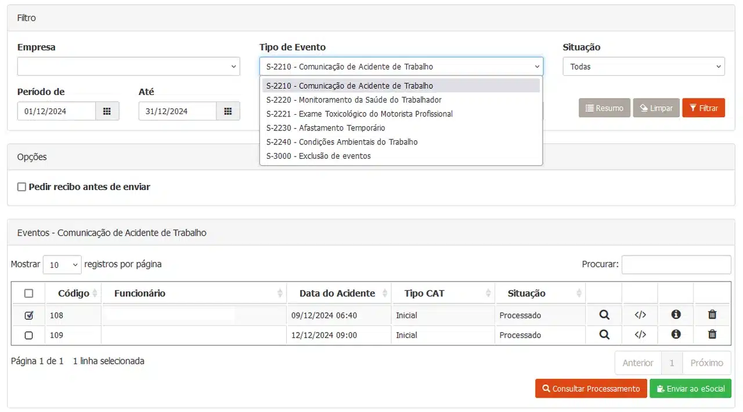
Task: Sort table by Código column
Action: coord(74,293)
